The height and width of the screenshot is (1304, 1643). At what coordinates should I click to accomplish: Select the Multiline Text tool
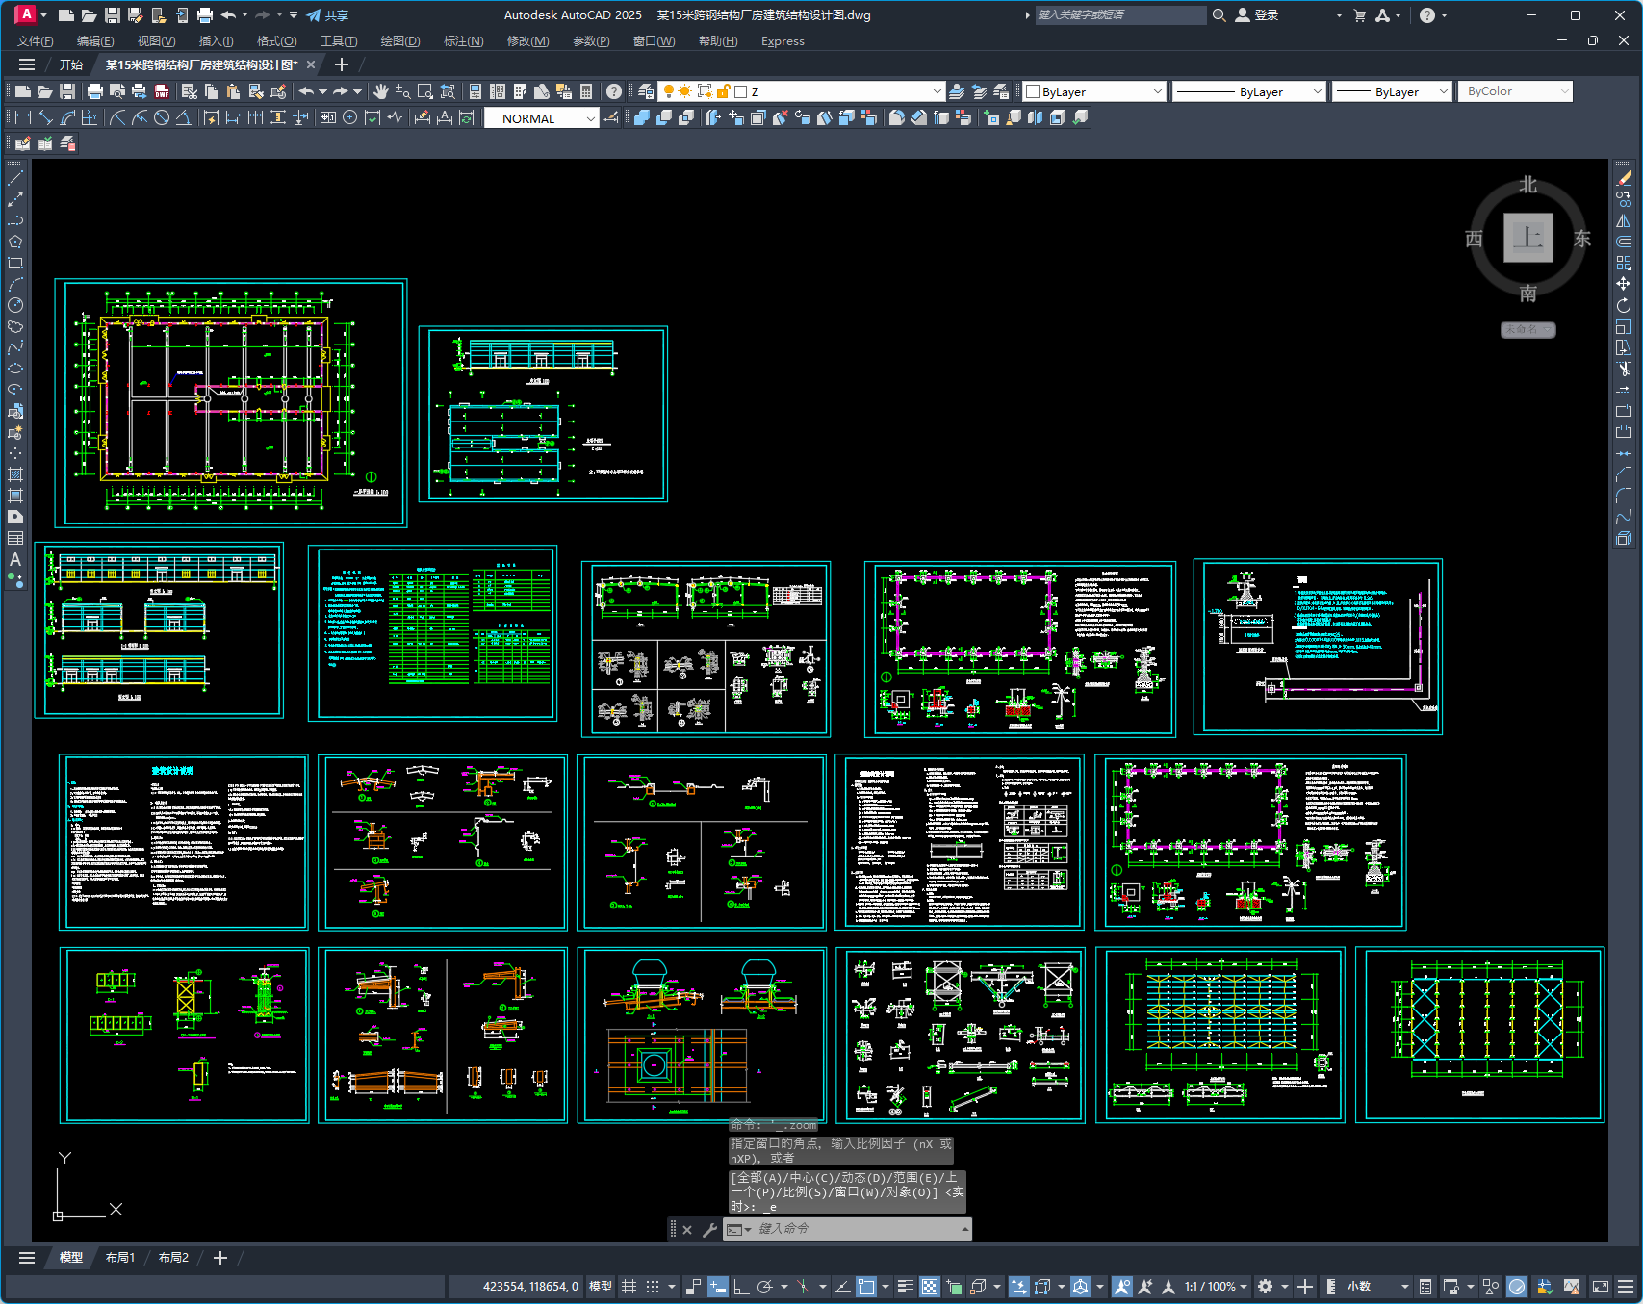[x=15, y=559]
